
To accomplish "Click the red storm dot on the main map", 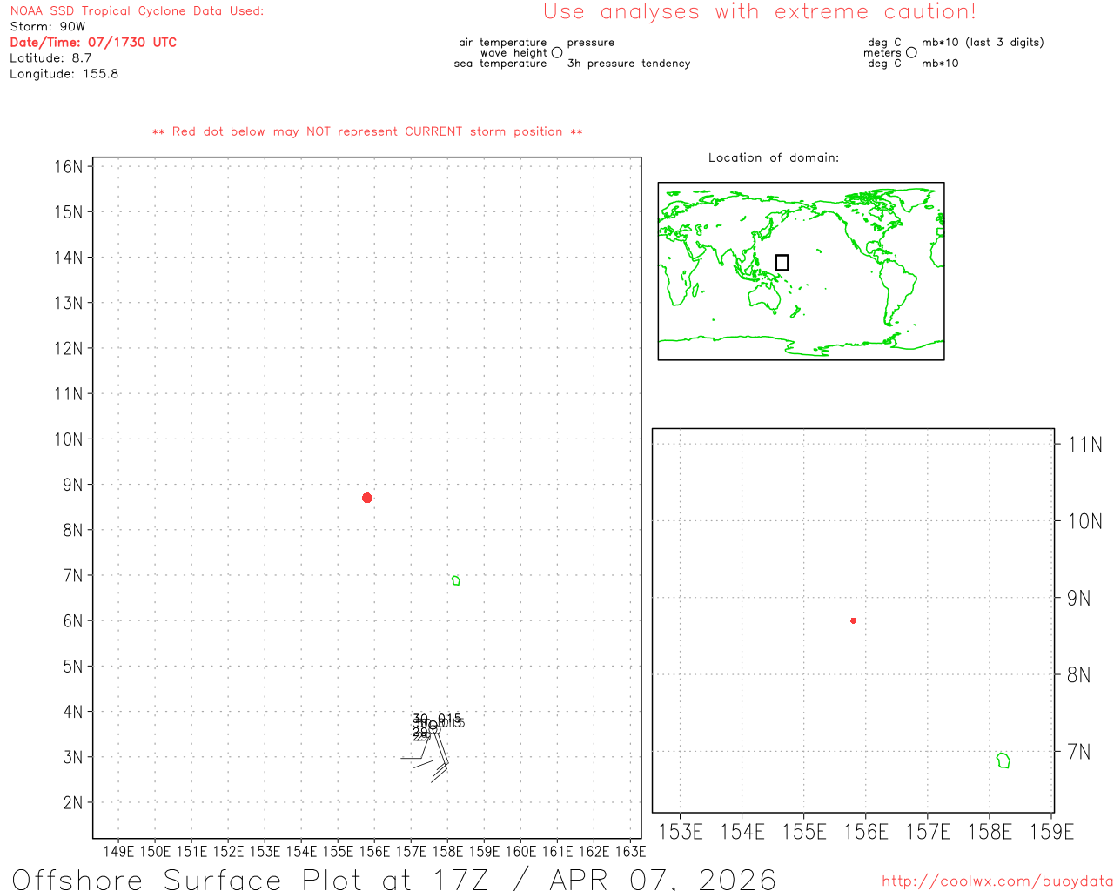I will [x=367, y=498].
